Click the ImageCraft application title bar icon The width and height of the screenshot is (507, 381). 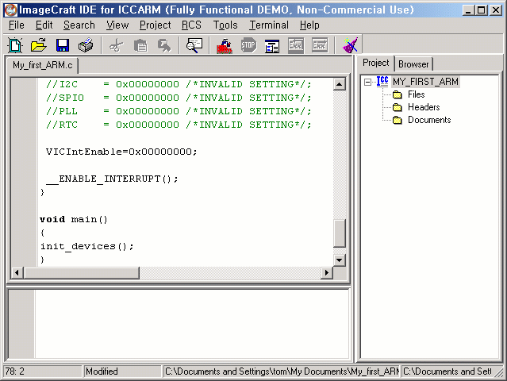click(x=10, y=10)
